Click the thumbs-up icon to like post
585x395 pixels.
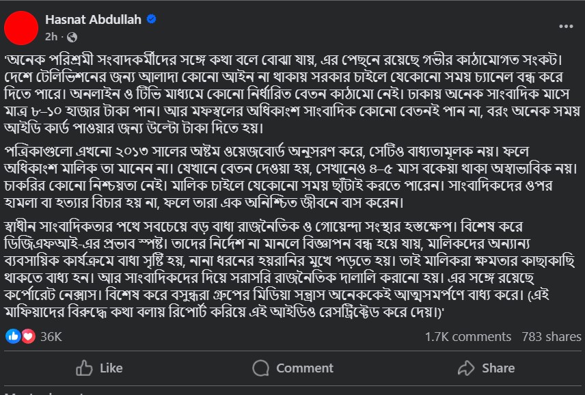85,368
